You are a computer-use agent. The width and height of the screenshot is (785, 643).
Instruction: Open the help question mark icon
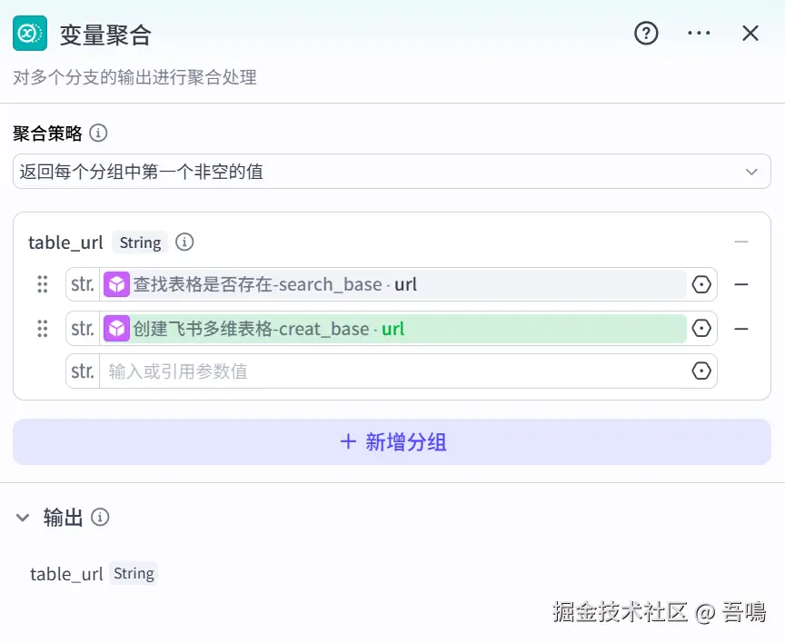point(646,34)
